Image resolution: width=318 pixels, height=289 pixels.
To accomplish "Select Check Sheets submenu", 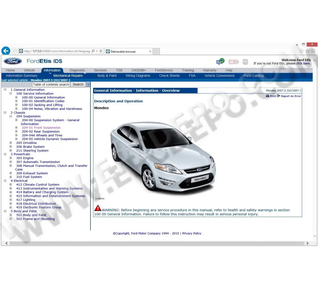I will (x=169, y=76).
